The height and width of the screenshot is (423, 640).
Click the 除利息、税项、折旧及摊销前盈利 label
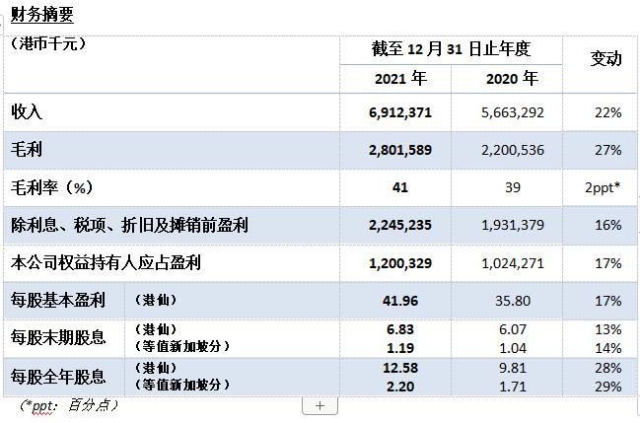[128, 226]
